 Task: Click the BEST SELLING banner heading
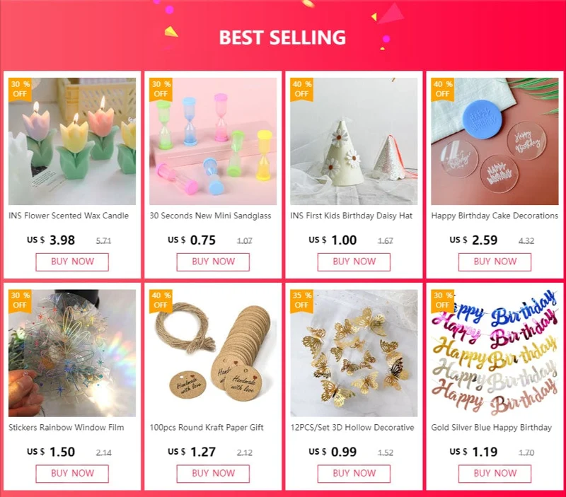[x=282, y=37]
